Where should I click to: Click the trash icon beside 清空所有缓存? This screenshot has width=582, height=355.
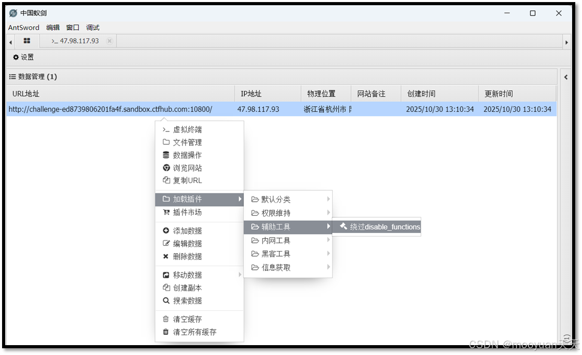pyautogui.click(x=166, y=332)
